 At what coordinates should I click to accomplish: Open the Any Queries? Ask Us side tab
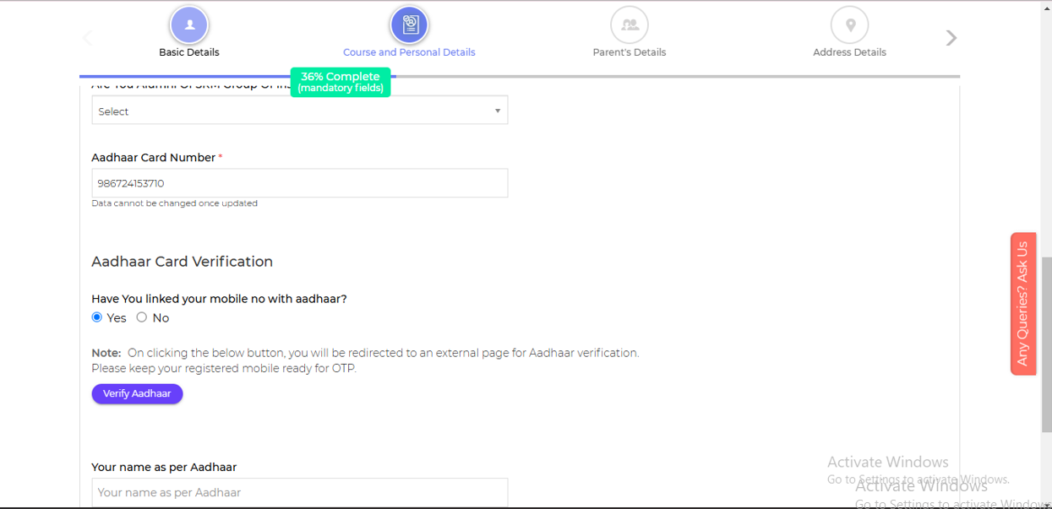[1022, 304]
